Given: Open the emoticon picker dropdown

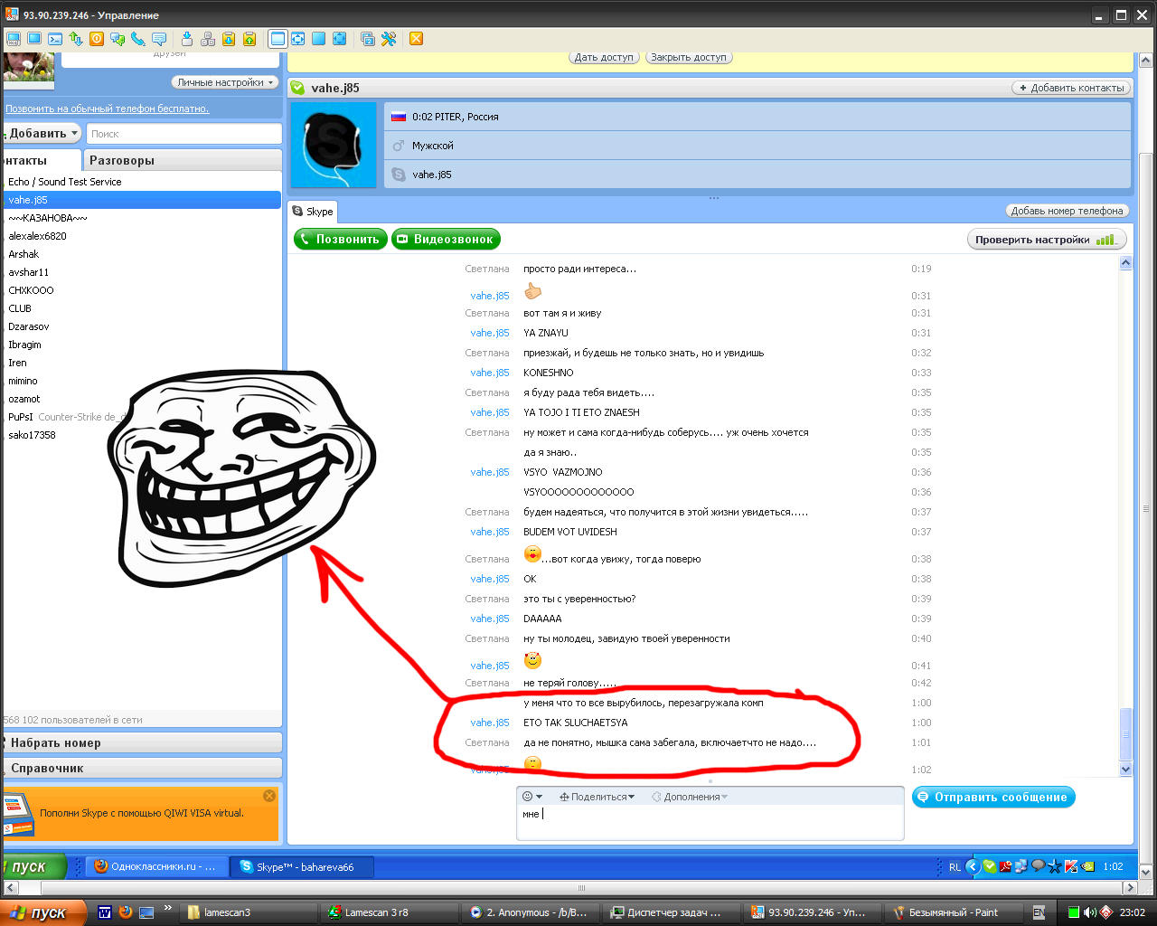Looking at the screenshot, I should click(x=532, y=797).
